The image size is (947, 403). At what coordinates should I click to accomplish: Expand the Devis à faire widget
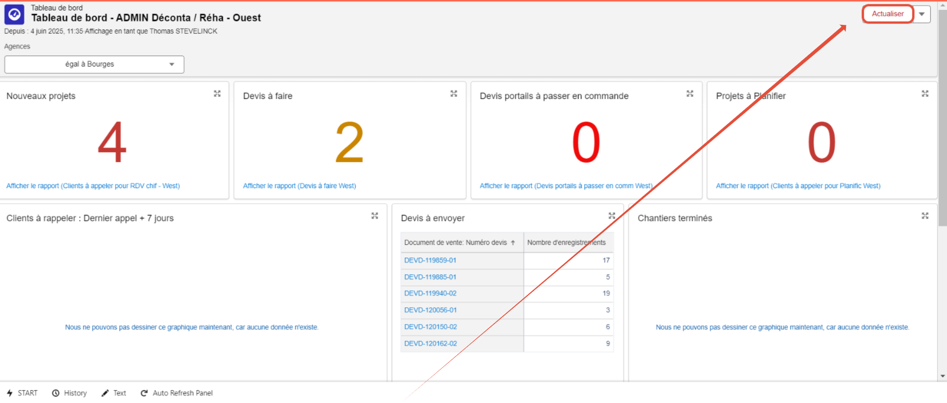tap(454, 94)
